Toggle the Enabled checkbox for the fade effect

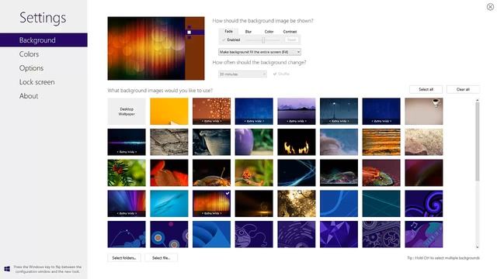click(x=231, y=40)
